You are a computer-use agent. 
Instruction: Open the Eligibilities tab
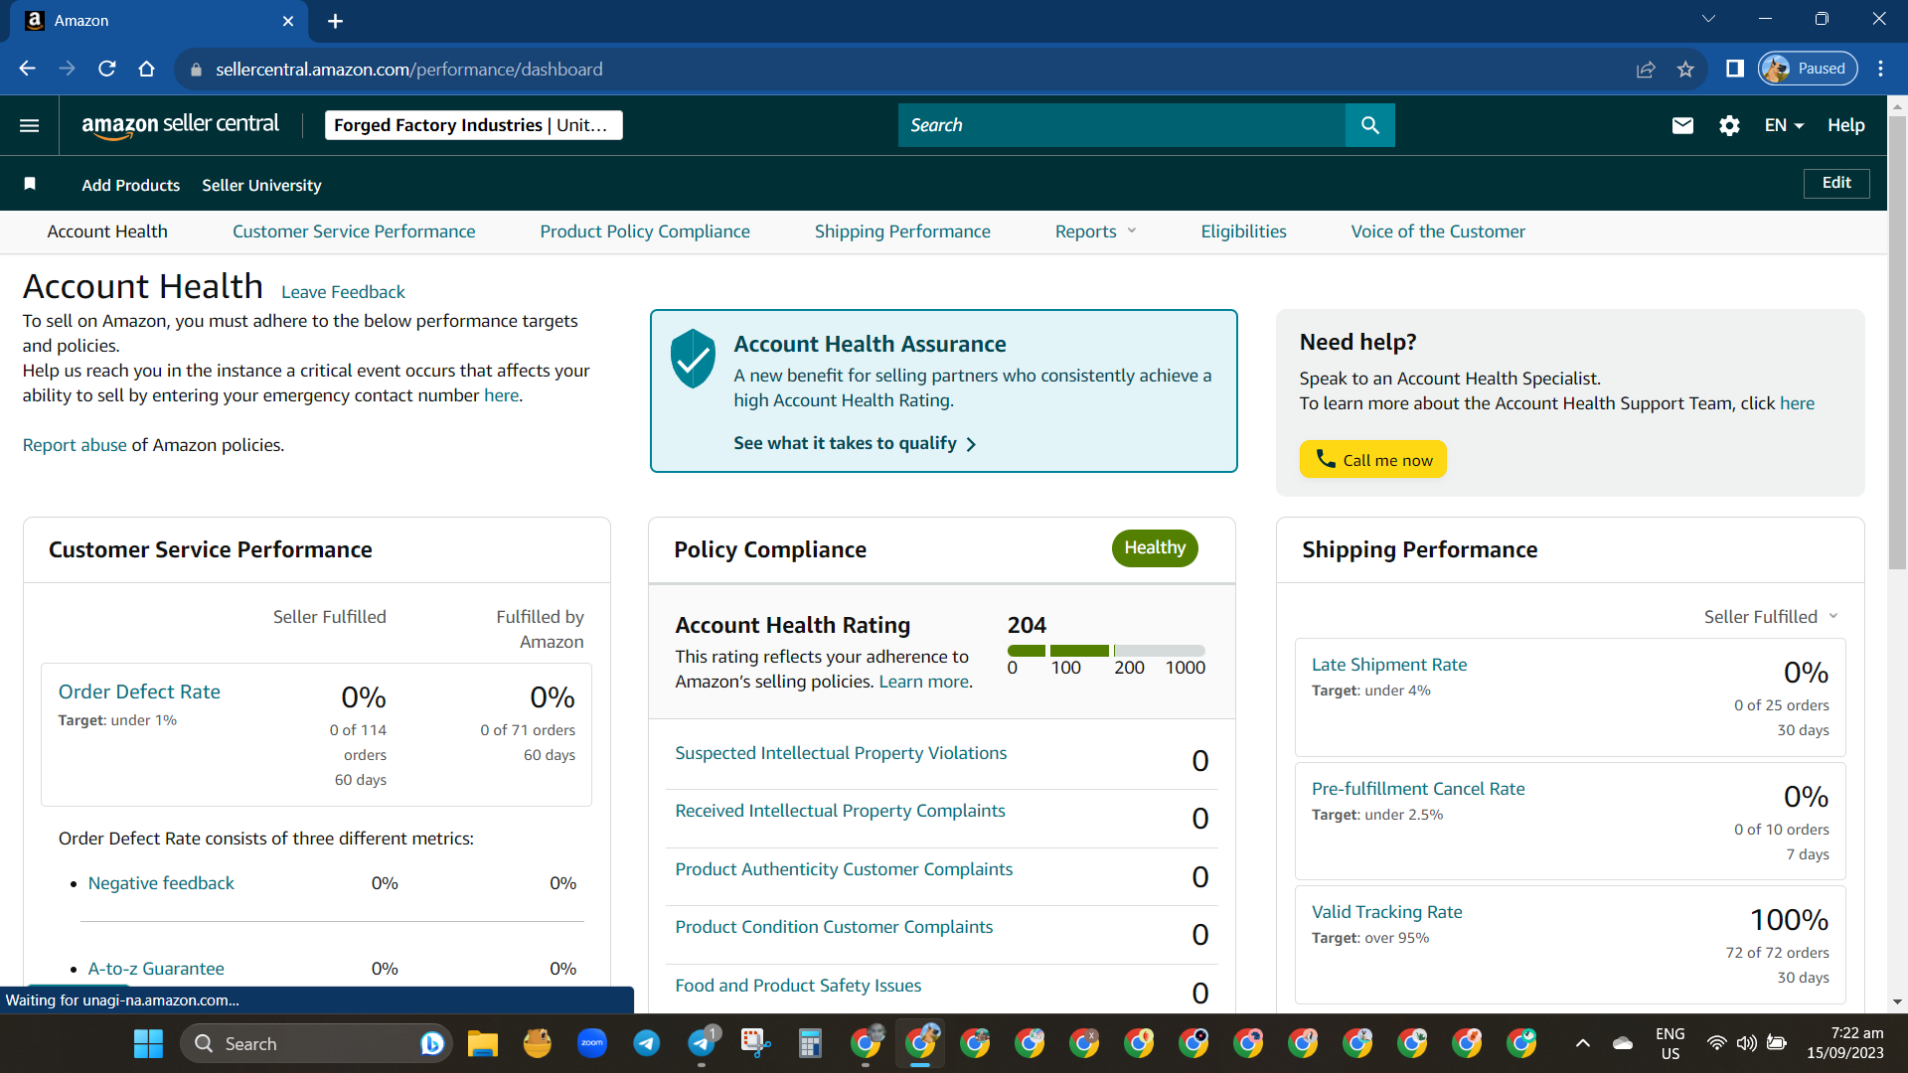[x=1243, y=231]
